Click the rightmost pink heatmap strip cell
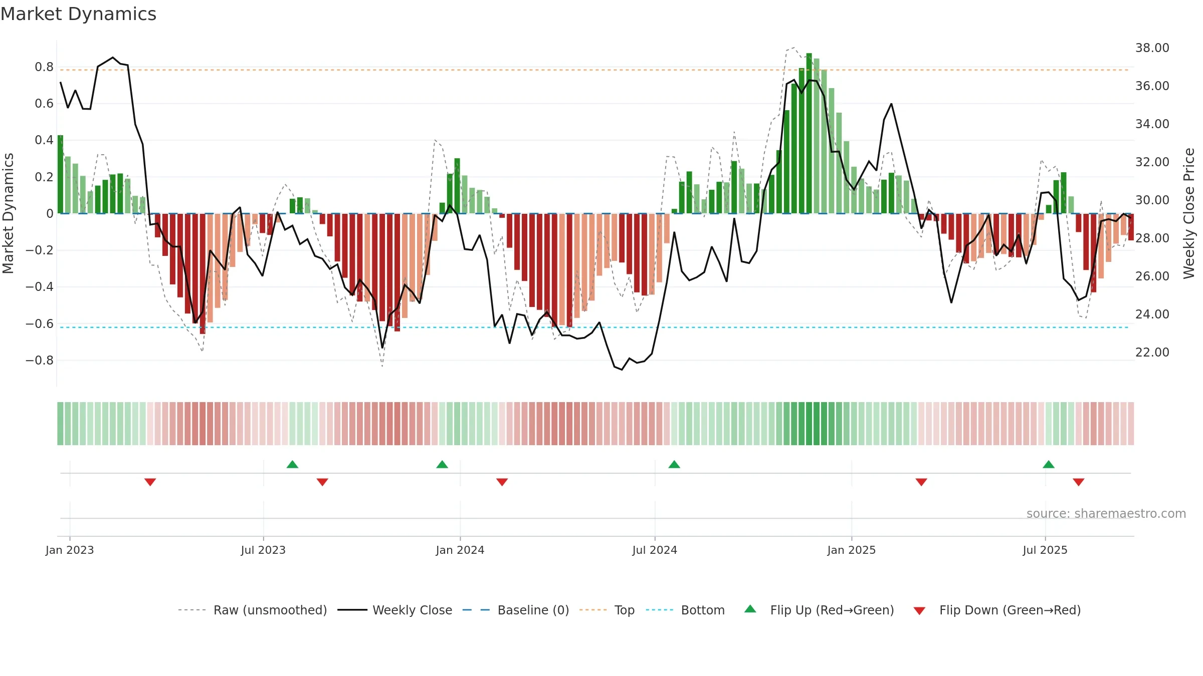Viewport: 1203px width, 676px height. point(1131,424)
